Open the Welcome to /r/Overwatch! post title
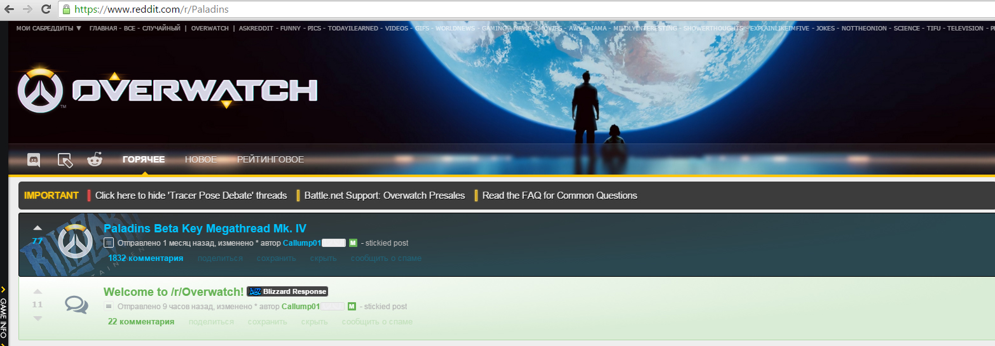 [x=174, y=292]
